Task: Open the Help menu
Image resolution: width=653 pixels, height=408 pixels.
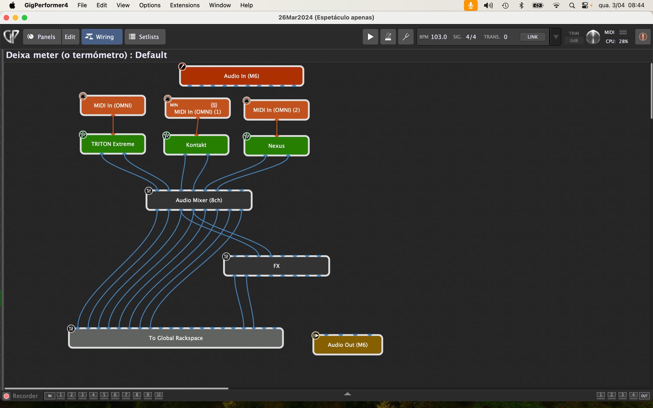Action: (247, 5)
